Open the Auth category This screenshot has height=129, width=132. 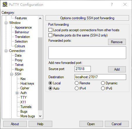[24, 93]
